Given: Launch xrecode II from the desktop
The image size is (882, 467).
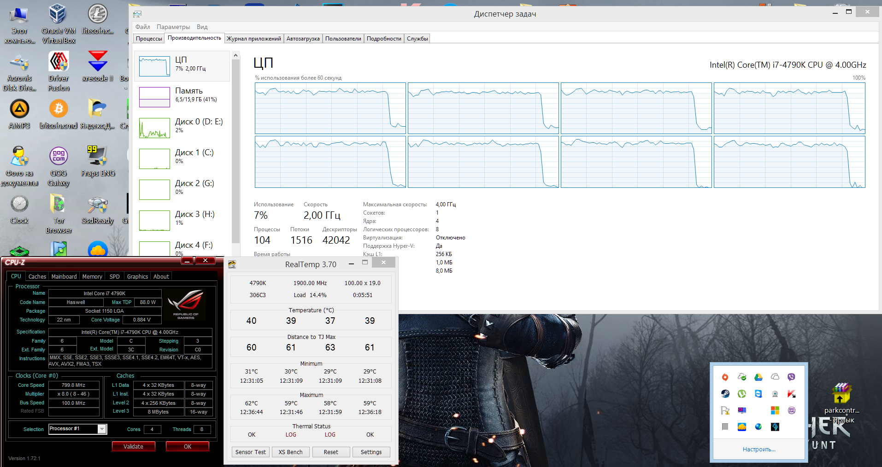Looking at the screenshot, I should [x=98, y=66].
